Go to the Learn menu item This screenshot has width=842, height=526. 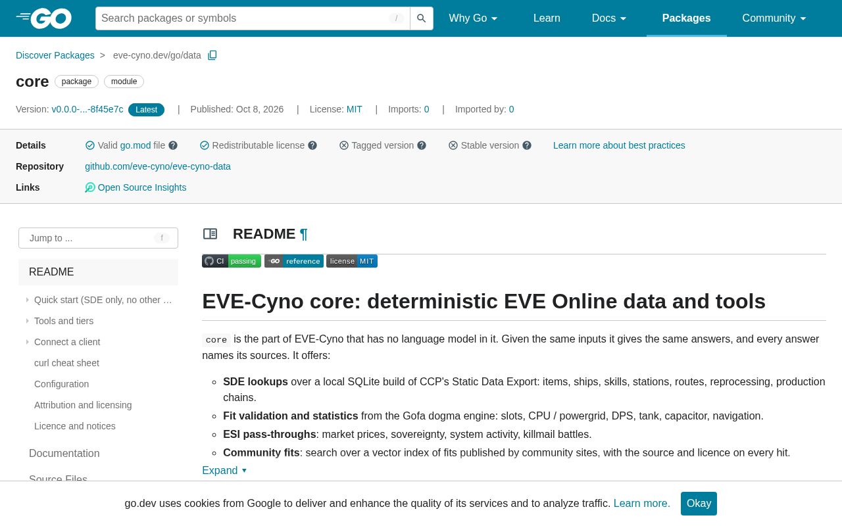pos(547,18)
